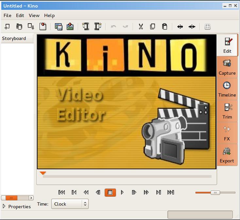Click the Fast Forward button
The height and width of the screenshot is (220, 240).
click(x=146, y=192)
